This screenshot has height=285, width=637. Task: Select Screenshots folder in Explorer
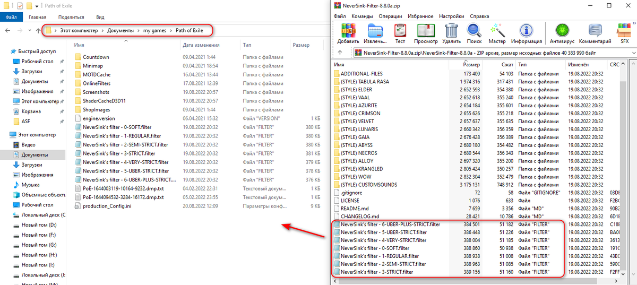click(96, 92)
